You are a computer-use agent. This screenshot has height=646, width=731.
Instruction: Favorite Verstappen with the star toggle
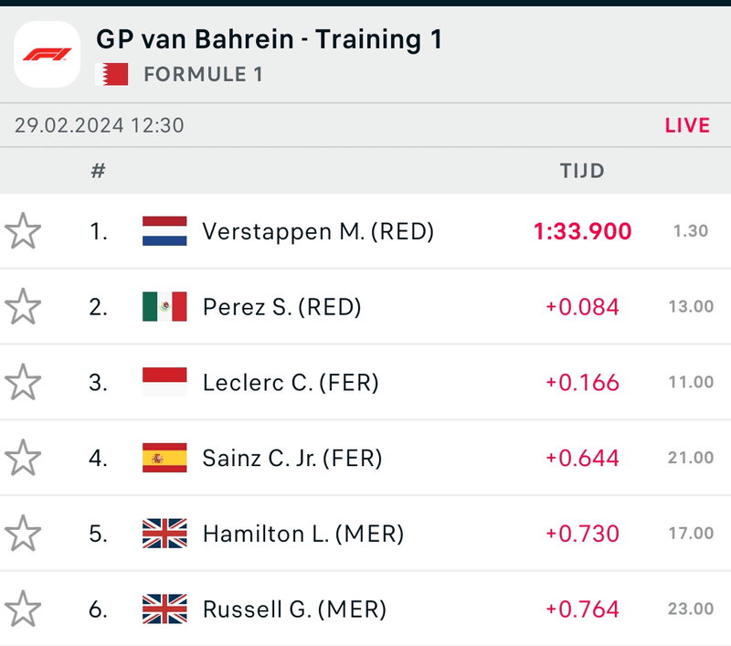tap(23, 231)
